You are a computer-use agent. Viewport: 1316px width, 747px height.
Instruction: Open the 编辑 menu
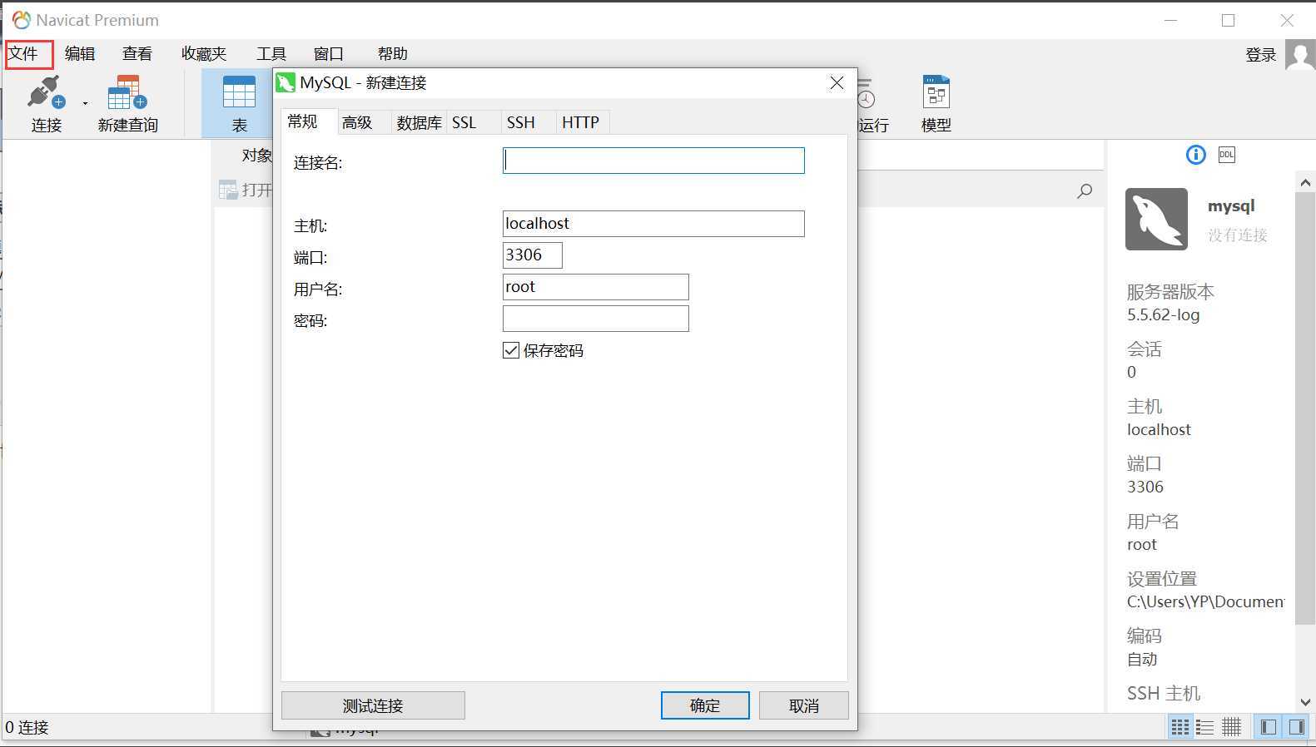coord(80,54)
